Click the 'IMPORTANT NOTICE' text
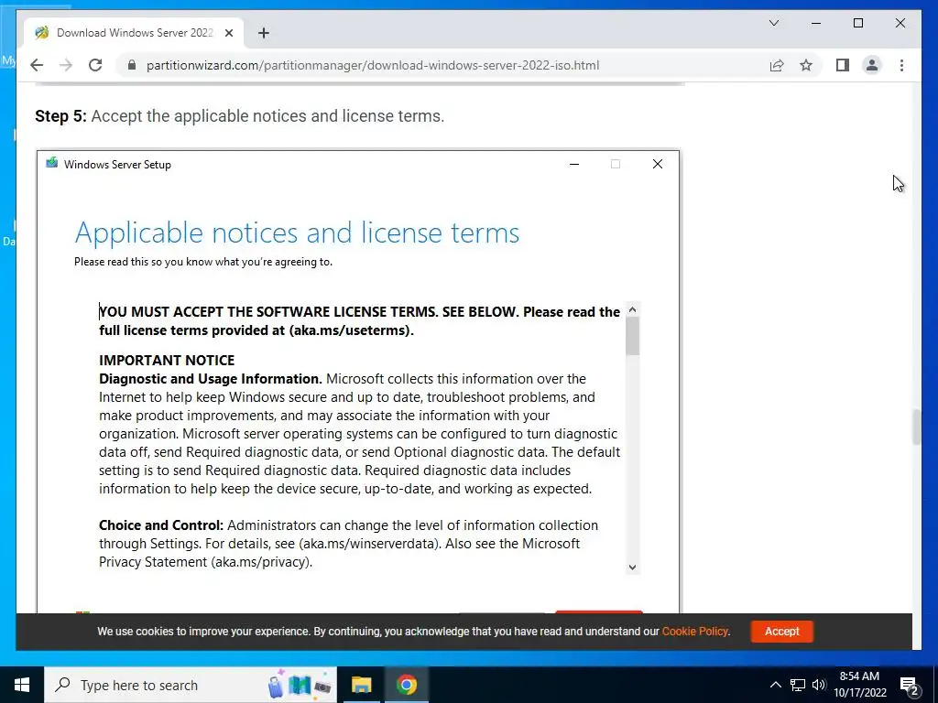 click(x=167, y=361)
